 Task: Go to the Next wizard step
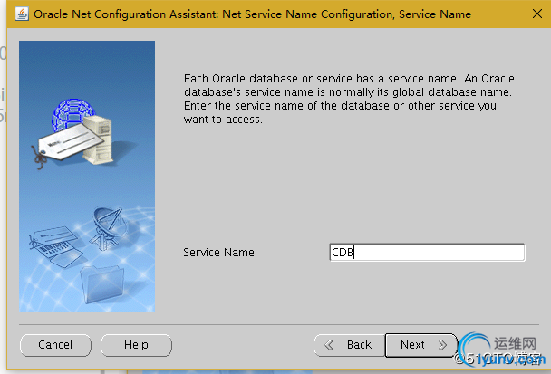pos(413,345)
